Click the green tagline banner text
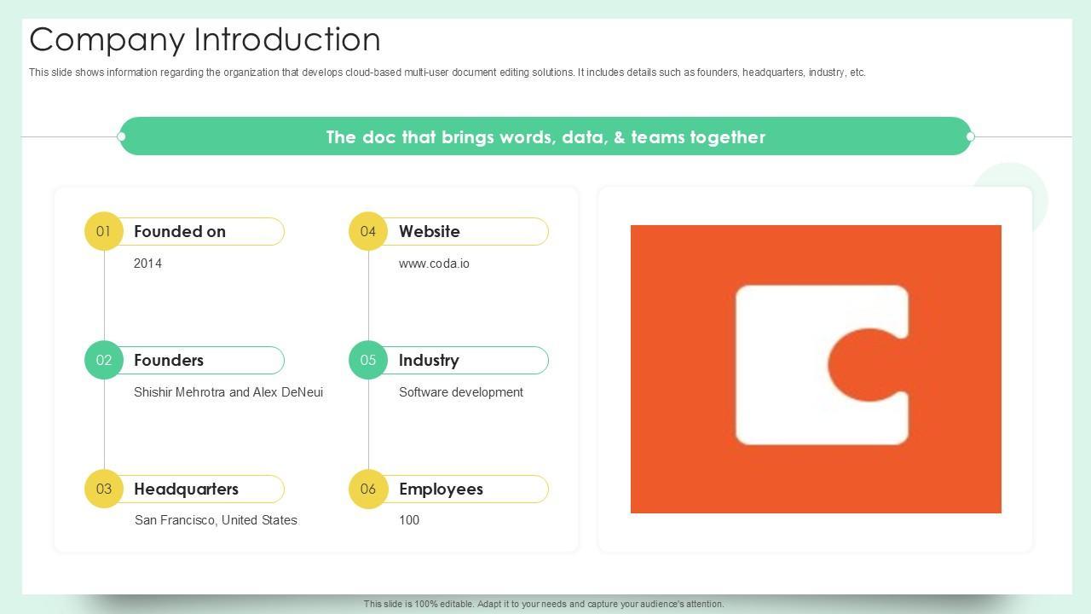Viewport: 1091px width, 614px height. coord(545,136)
